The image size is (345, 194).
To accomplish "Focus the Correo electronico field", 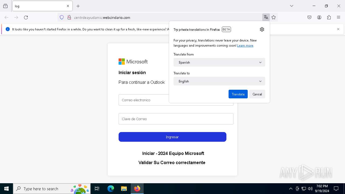I will click(x=176, y=100).
